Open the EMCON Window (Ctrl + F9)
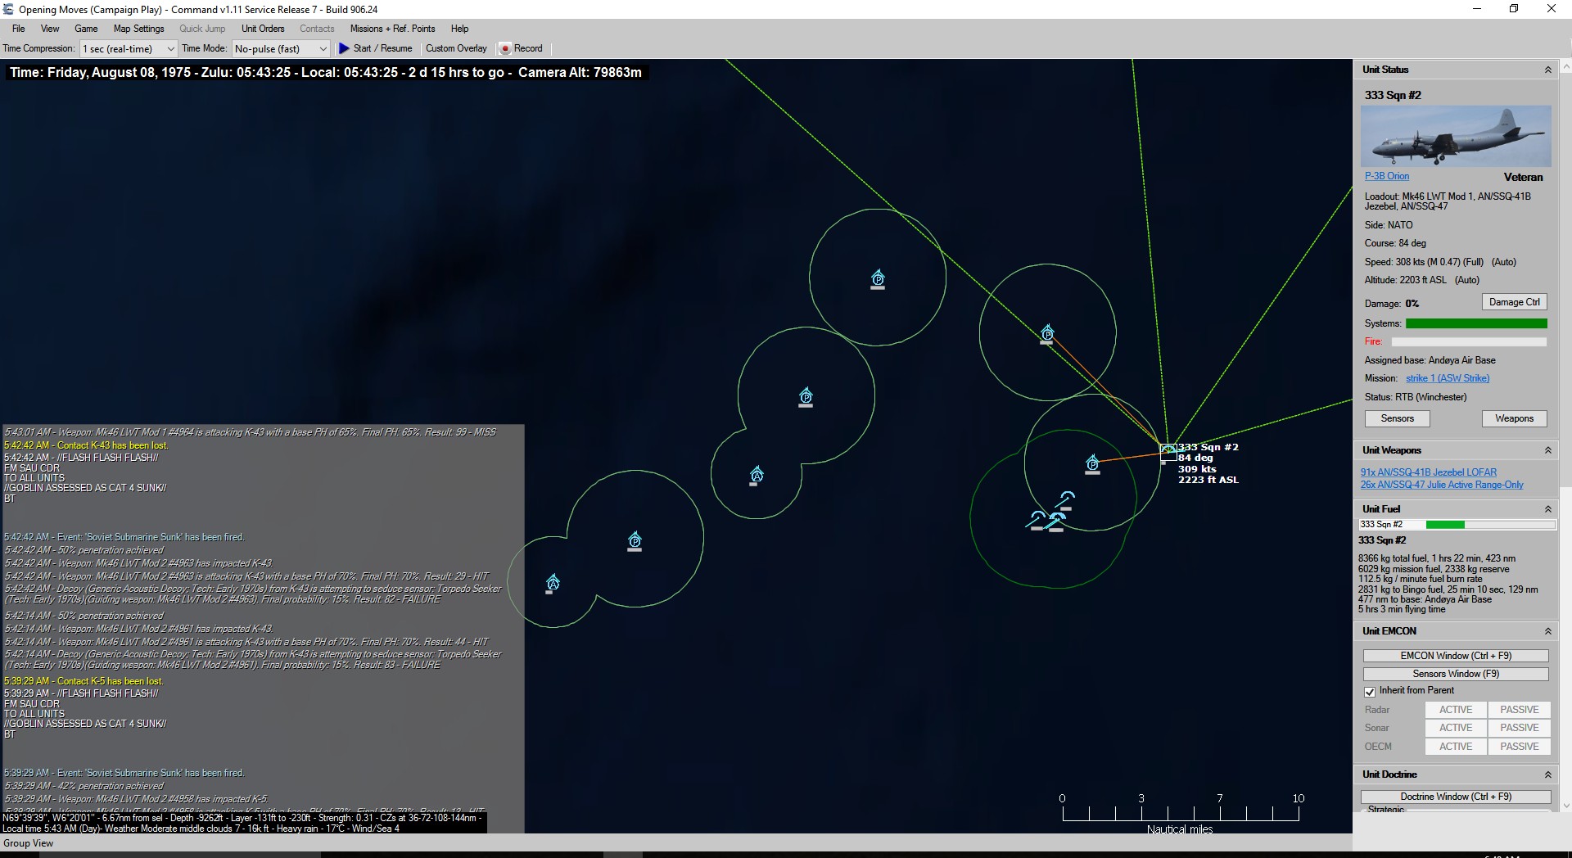 1456,656
